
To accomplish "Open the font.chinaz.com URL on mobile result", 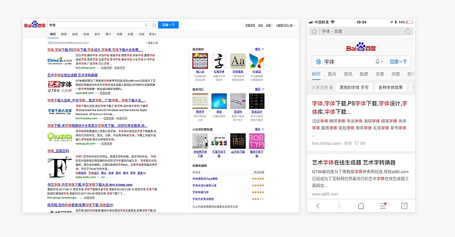I will [326, 143].
